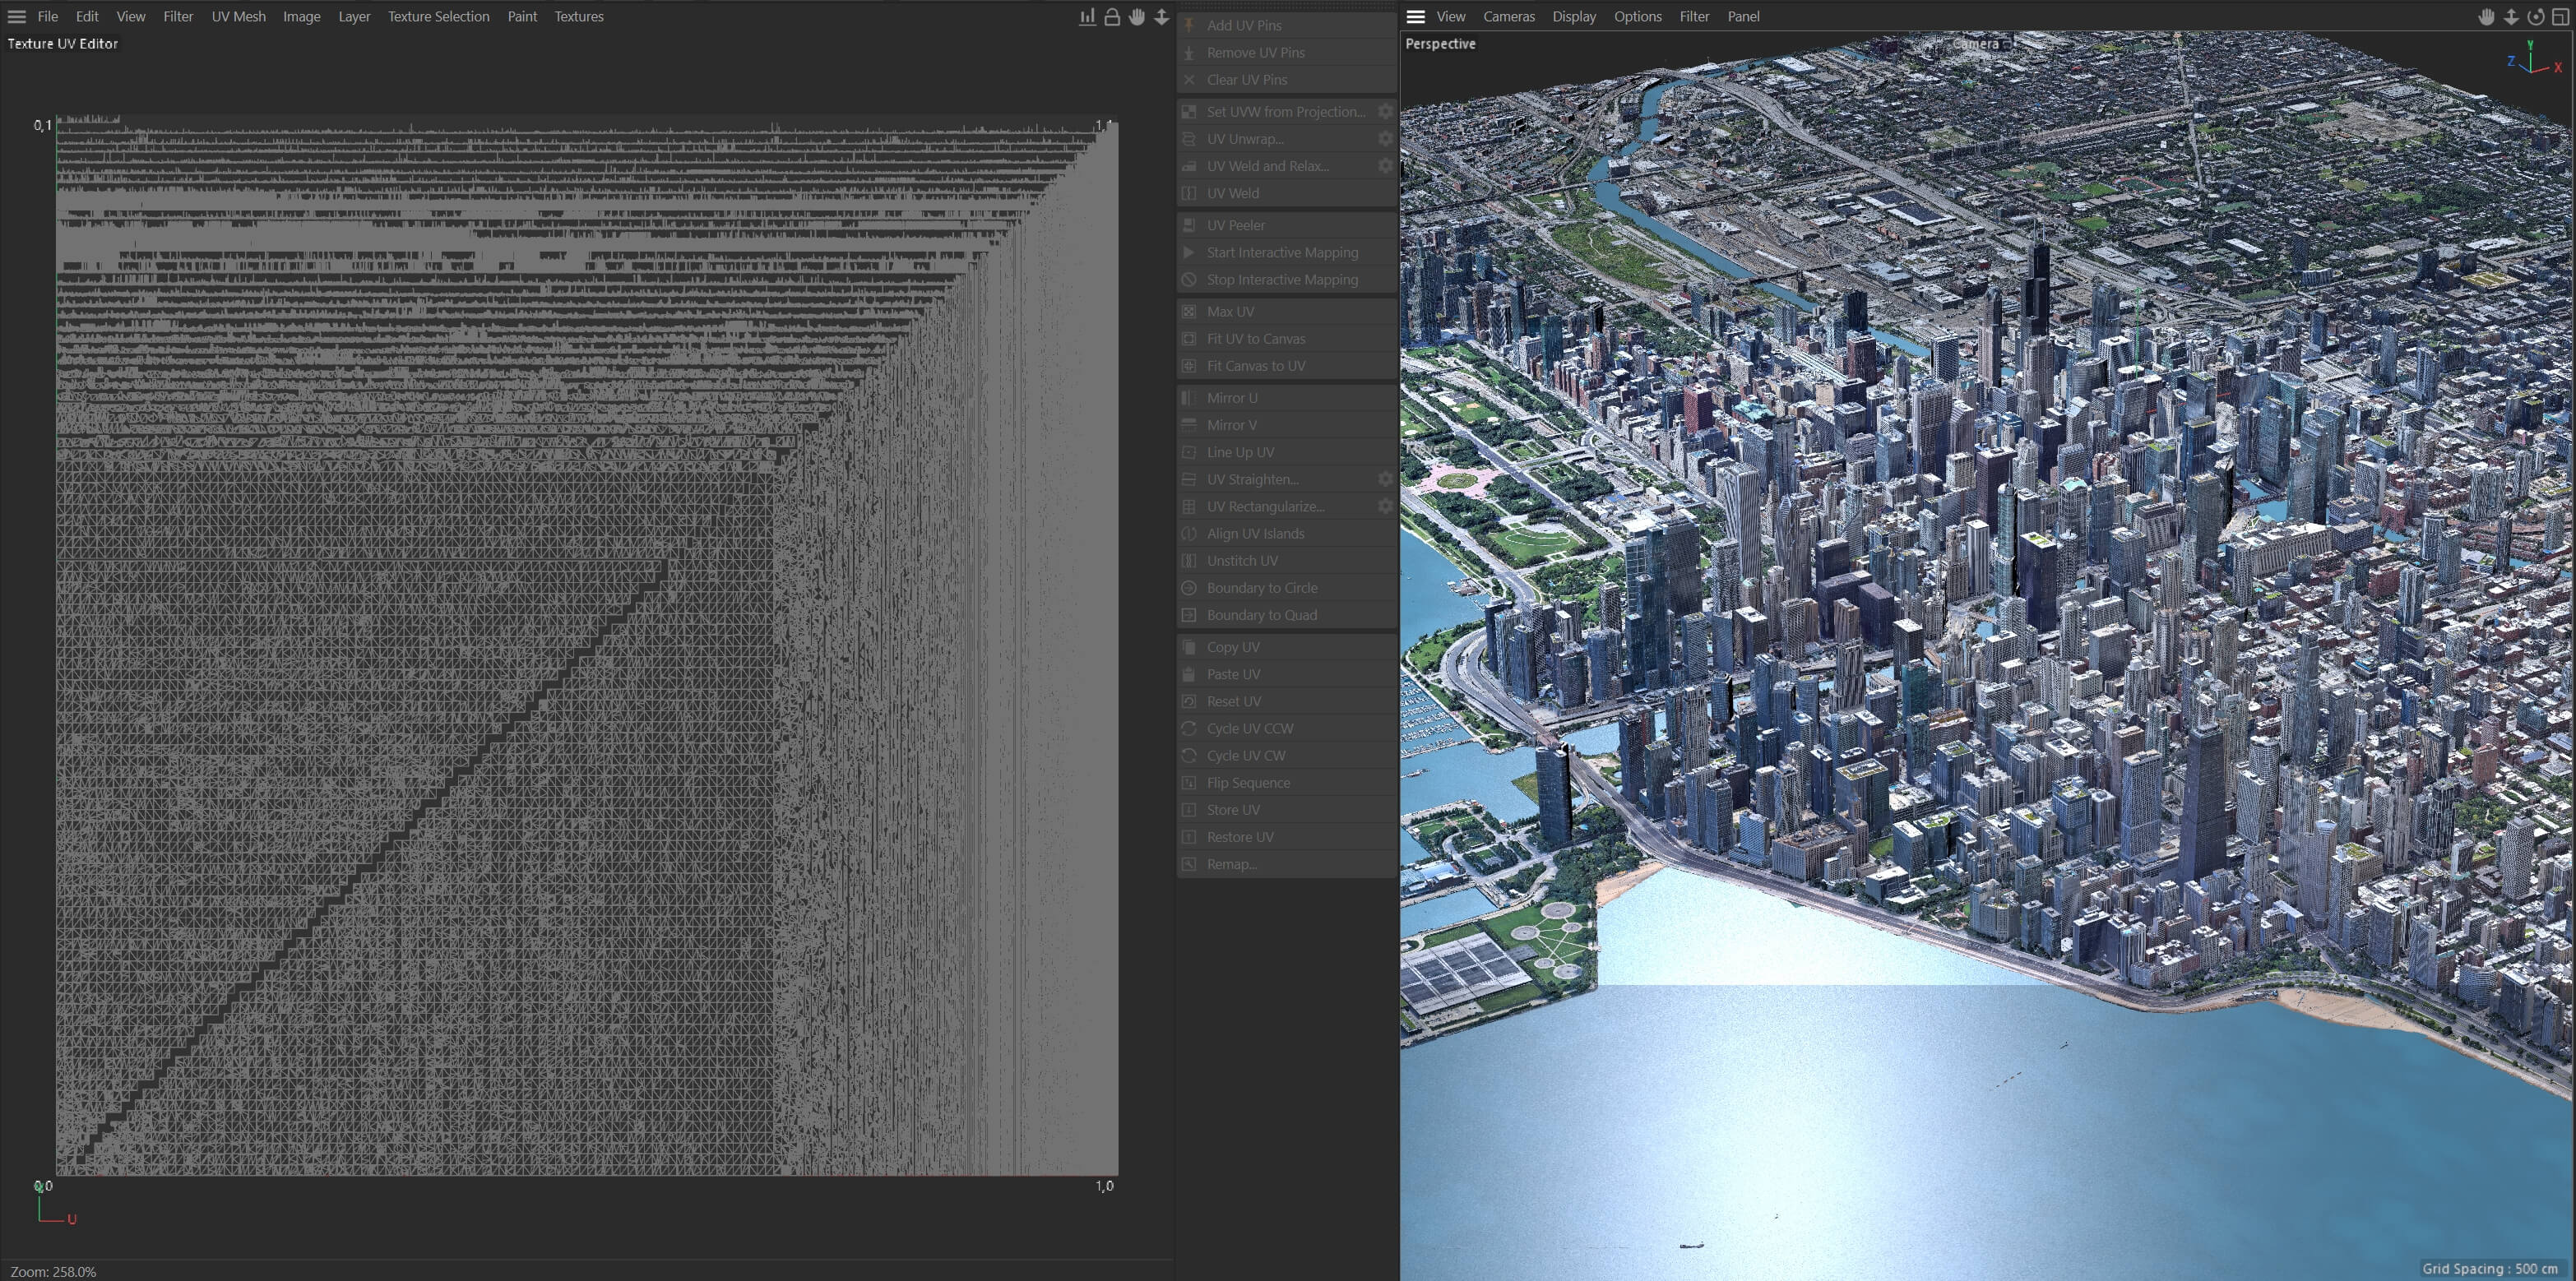Open the Cameras menu in viewport
Viewport: 2576px width, 1281px height.
tap(1509, 17)
